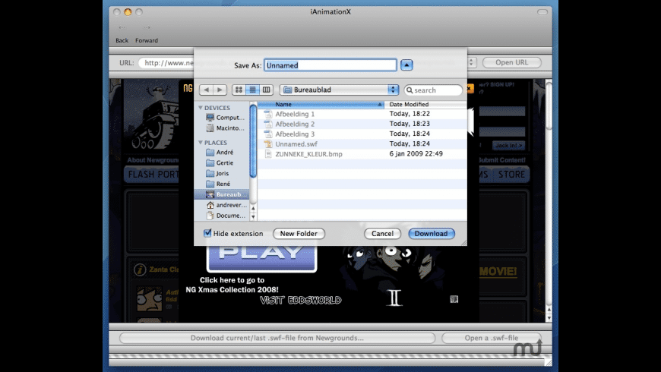This screenshot has height=372, width=661.
Task: Click the PLAY button in the Flash movie
Action: tap(262, 257)
